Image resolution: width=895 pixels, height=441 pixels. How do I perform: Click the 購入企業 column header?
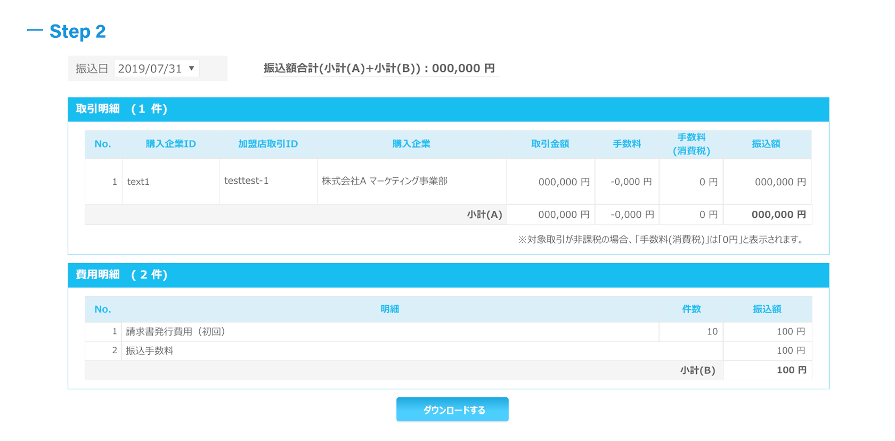(411, 144)
